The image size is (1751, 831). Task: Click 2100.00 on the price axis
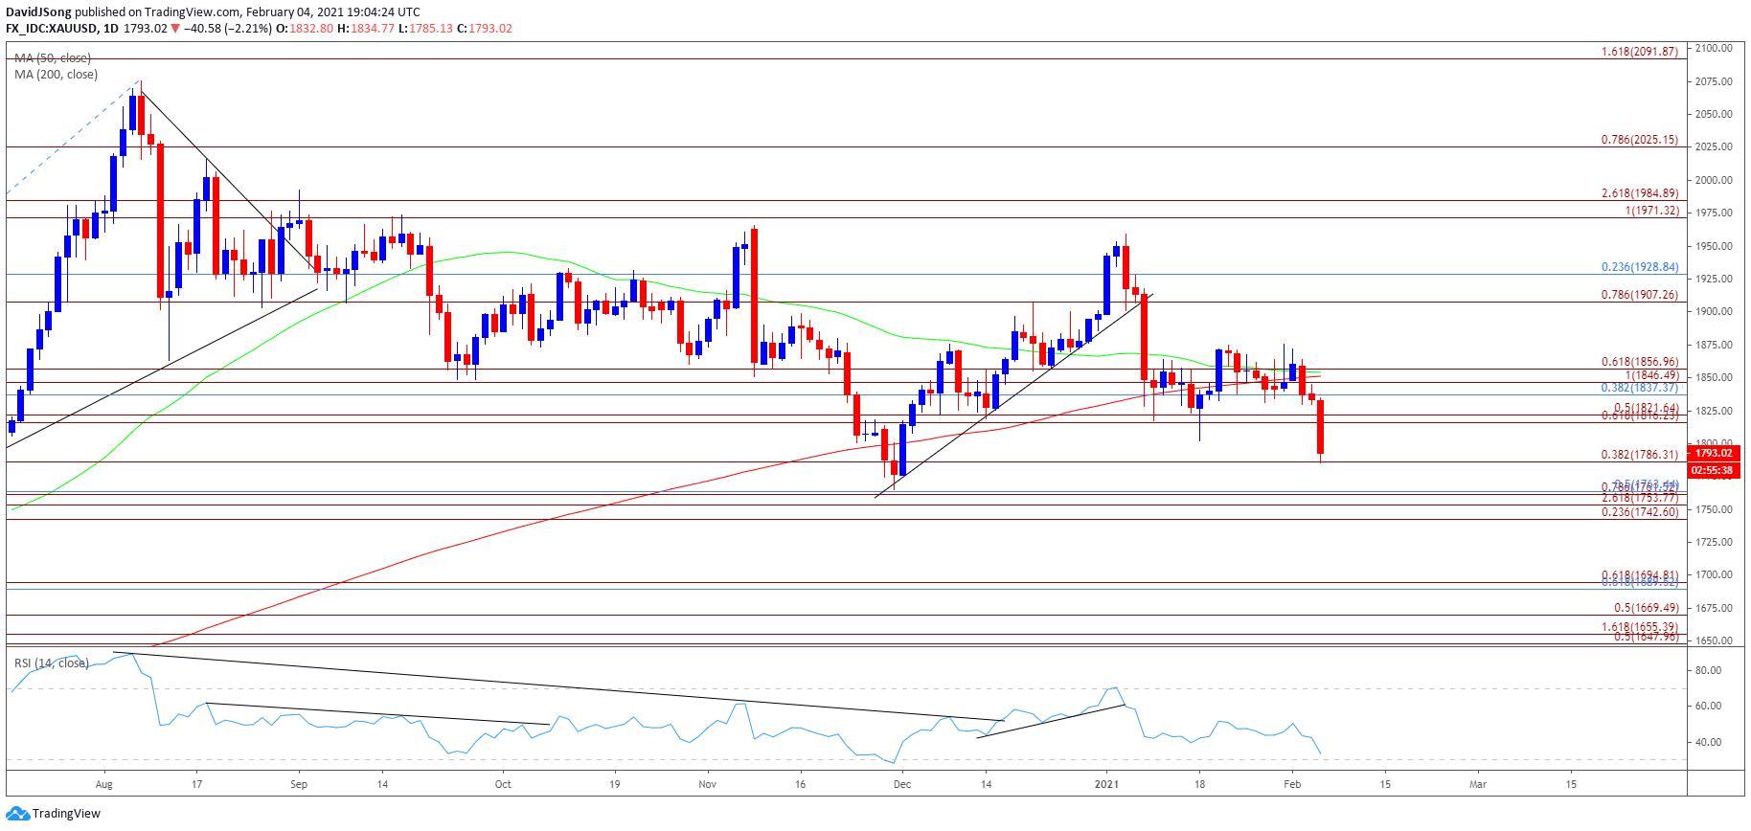click(x=1715, y=48)
